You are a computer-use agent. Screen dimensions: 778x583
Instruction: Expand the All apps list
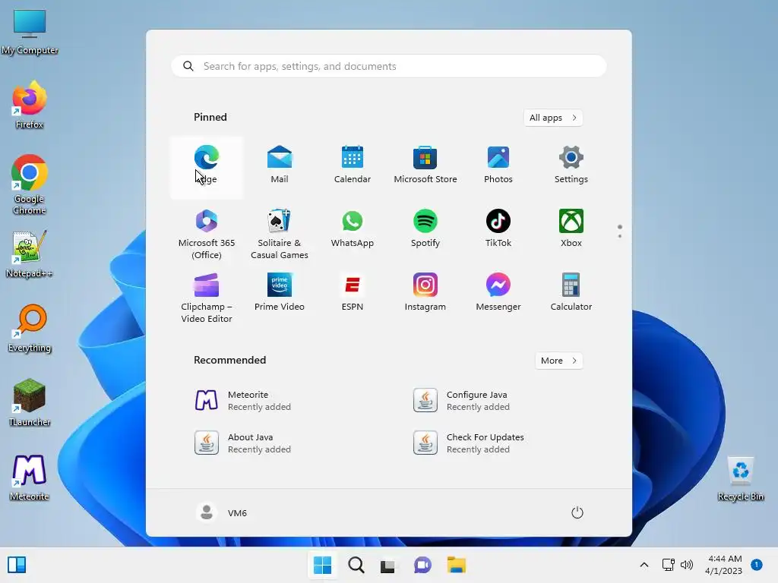(553, 118)
